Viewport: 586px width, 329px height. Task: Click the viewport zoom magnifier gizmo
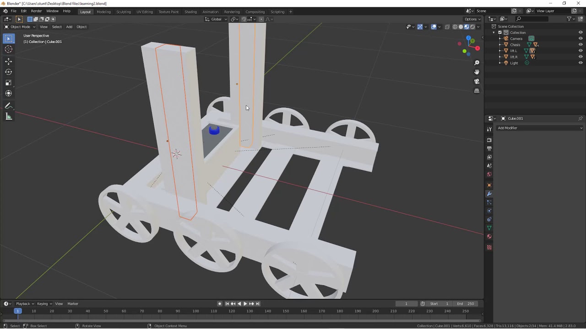coord(477,63)
